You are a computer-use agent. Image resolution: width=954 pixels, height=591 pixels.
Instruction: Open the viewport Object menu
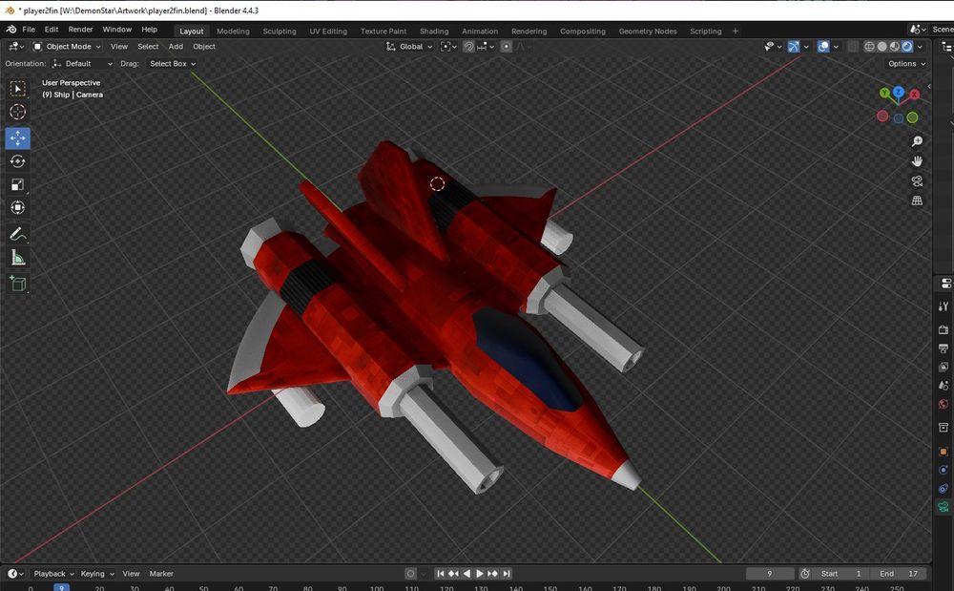204,46
